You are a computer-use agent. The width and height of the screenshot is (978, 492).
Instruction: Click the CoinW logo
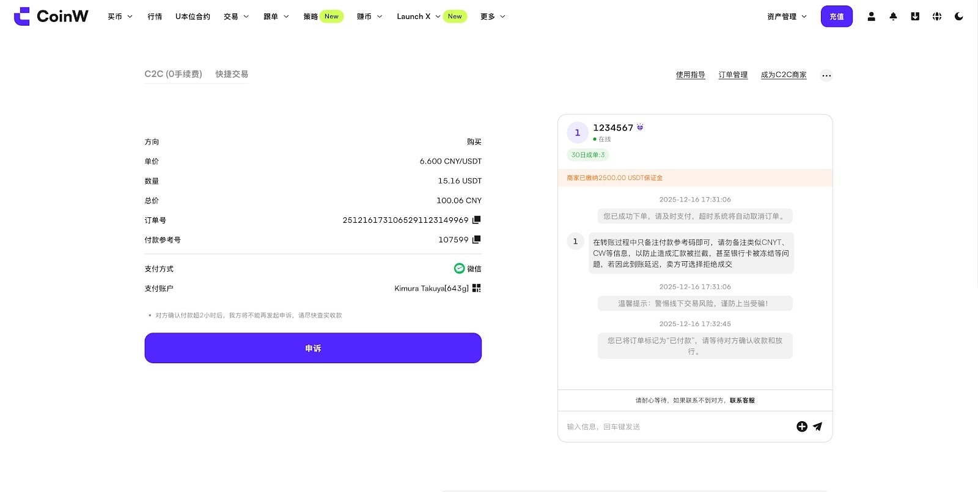(51, 16)
